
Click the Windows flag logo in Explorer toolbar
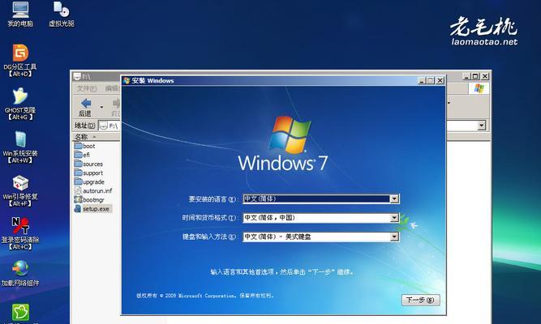tap(479, 88)
